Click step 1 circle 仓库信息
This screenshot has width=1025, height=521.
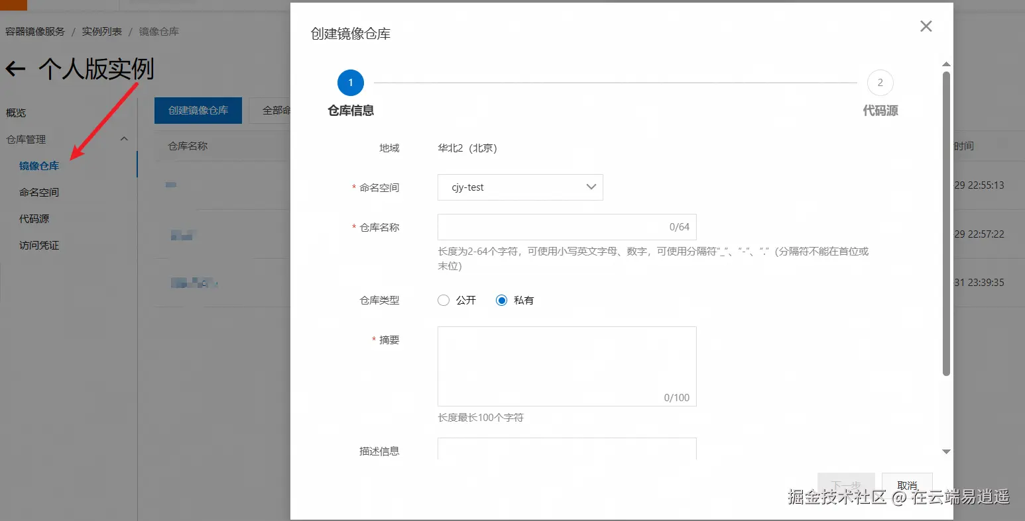click(351, 83)
